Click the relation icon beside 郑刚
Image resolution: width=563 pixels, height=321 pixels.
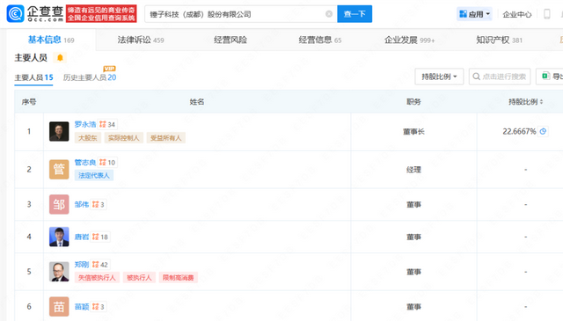pos(95,264)
